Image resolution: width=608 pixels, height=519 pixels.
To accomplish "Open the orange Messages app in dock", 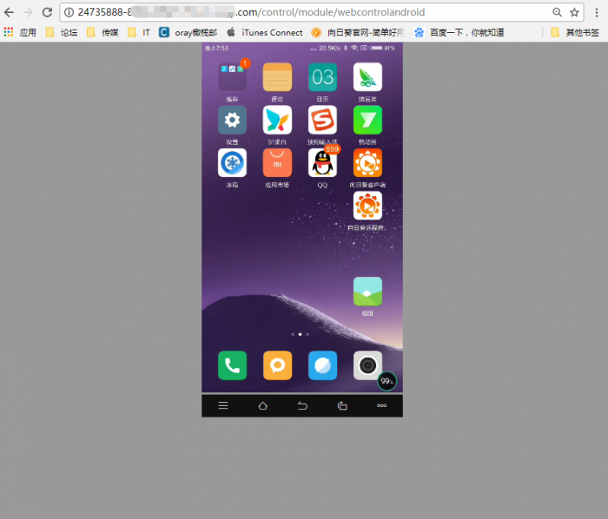I will (x=277, y=365).
